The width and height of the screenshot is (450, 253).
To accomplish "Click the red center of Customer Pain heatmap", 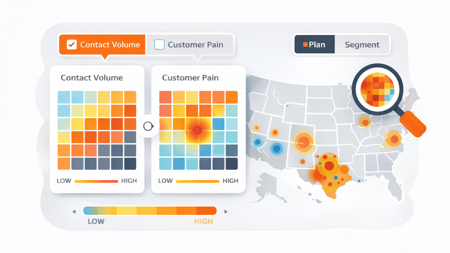I will tap(198, 130).
